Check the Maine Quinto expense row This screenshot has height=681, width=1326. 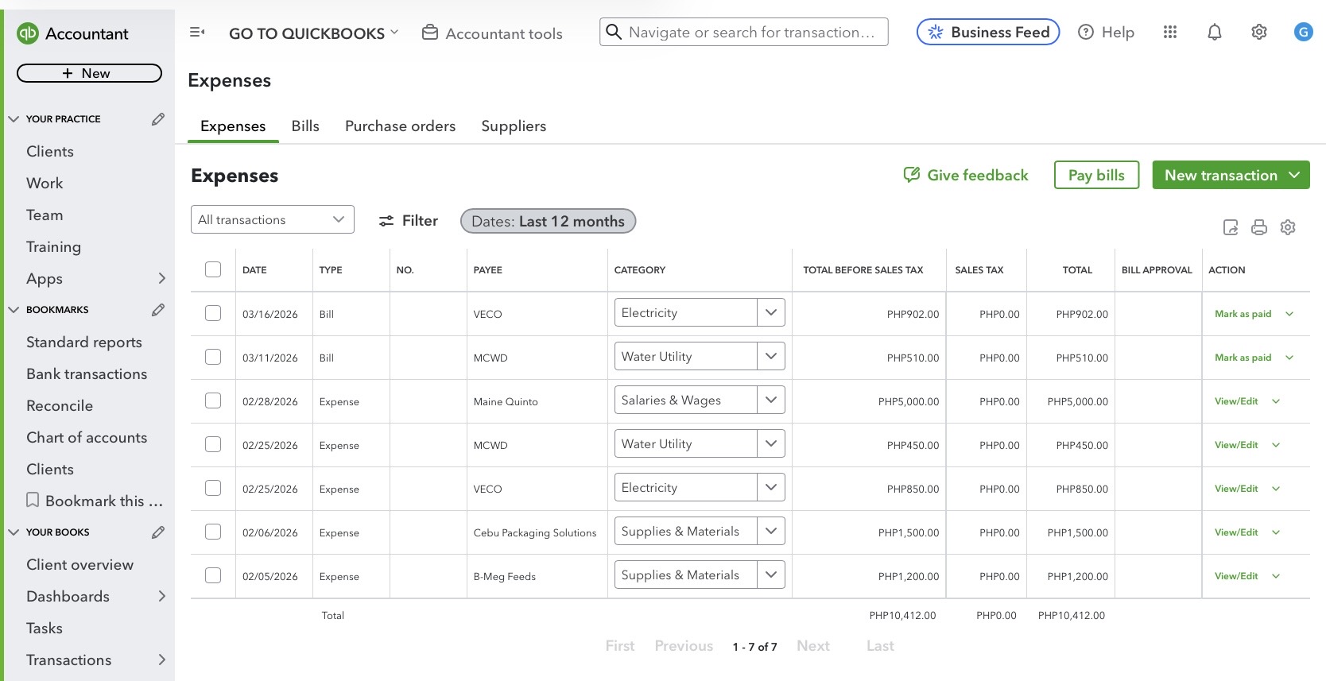point(213,401)
